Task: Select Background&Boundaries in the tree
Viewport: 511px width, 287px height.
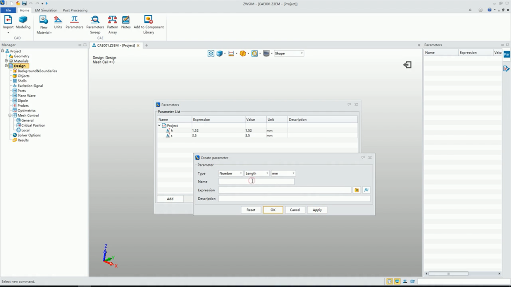Action: tap(37, 71)
